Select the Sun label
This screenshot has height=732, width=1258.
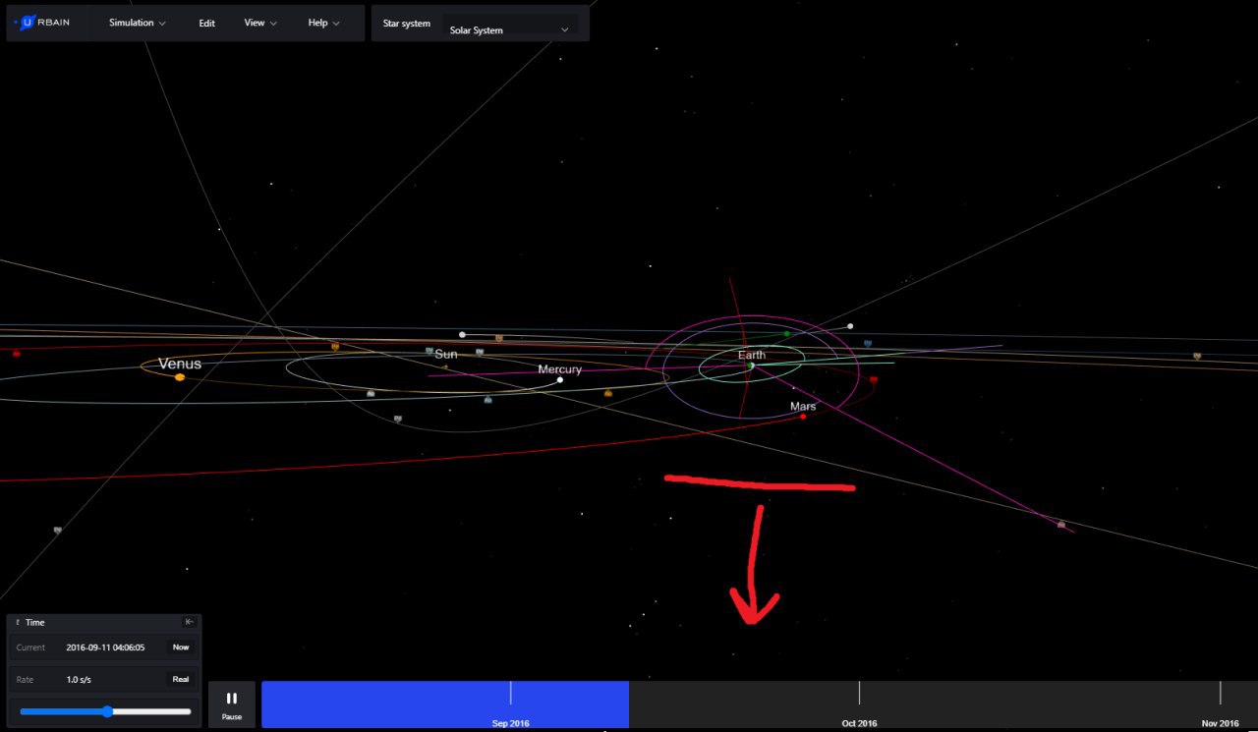(x=446, y=354)
